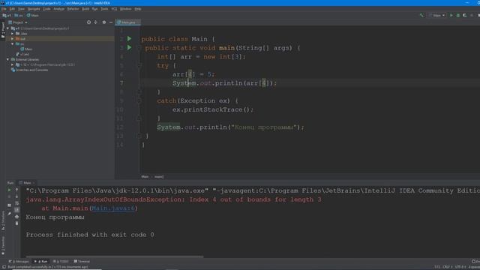Collapse the v1 project root node
The height and width of the screenshot is (270, 480).
[7, 28]
